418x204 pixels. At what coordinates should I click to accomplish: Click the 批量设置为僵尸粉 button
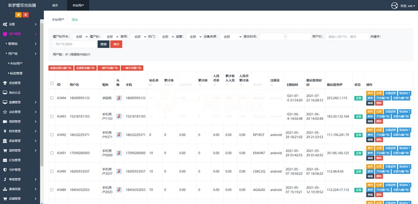(60, 68)
